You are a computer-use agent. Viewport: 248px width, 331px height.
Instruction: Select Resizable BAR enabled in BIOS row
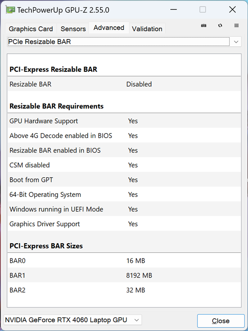tap(124, 150)
